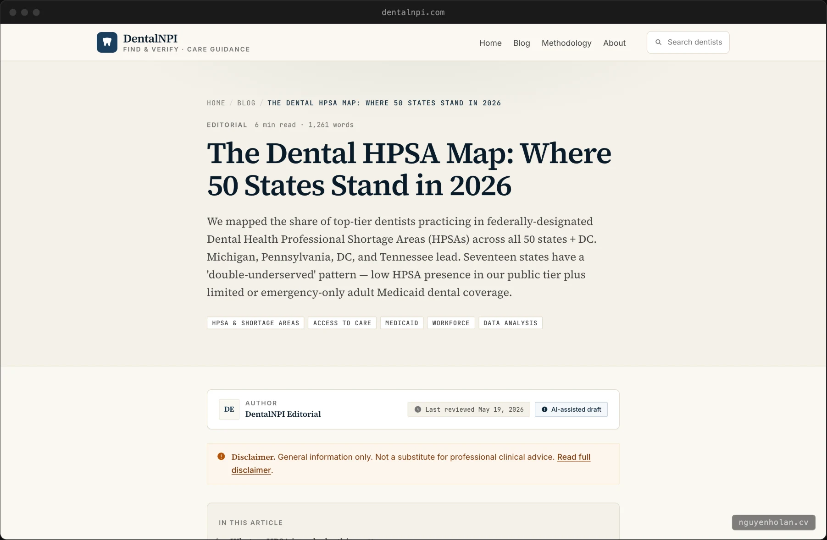The image size is (827, 540).
Task: Click the search magnifier icon
Action: (x=658, y=42)
